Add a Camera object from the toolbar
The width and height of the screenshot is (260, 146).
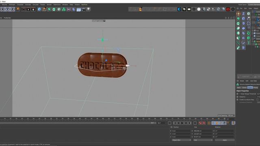point(83,9)
